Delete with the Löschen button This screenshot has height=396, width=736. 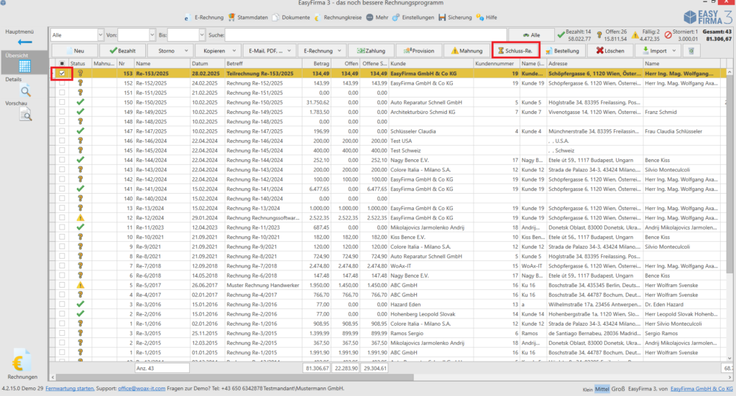(610, 51)
